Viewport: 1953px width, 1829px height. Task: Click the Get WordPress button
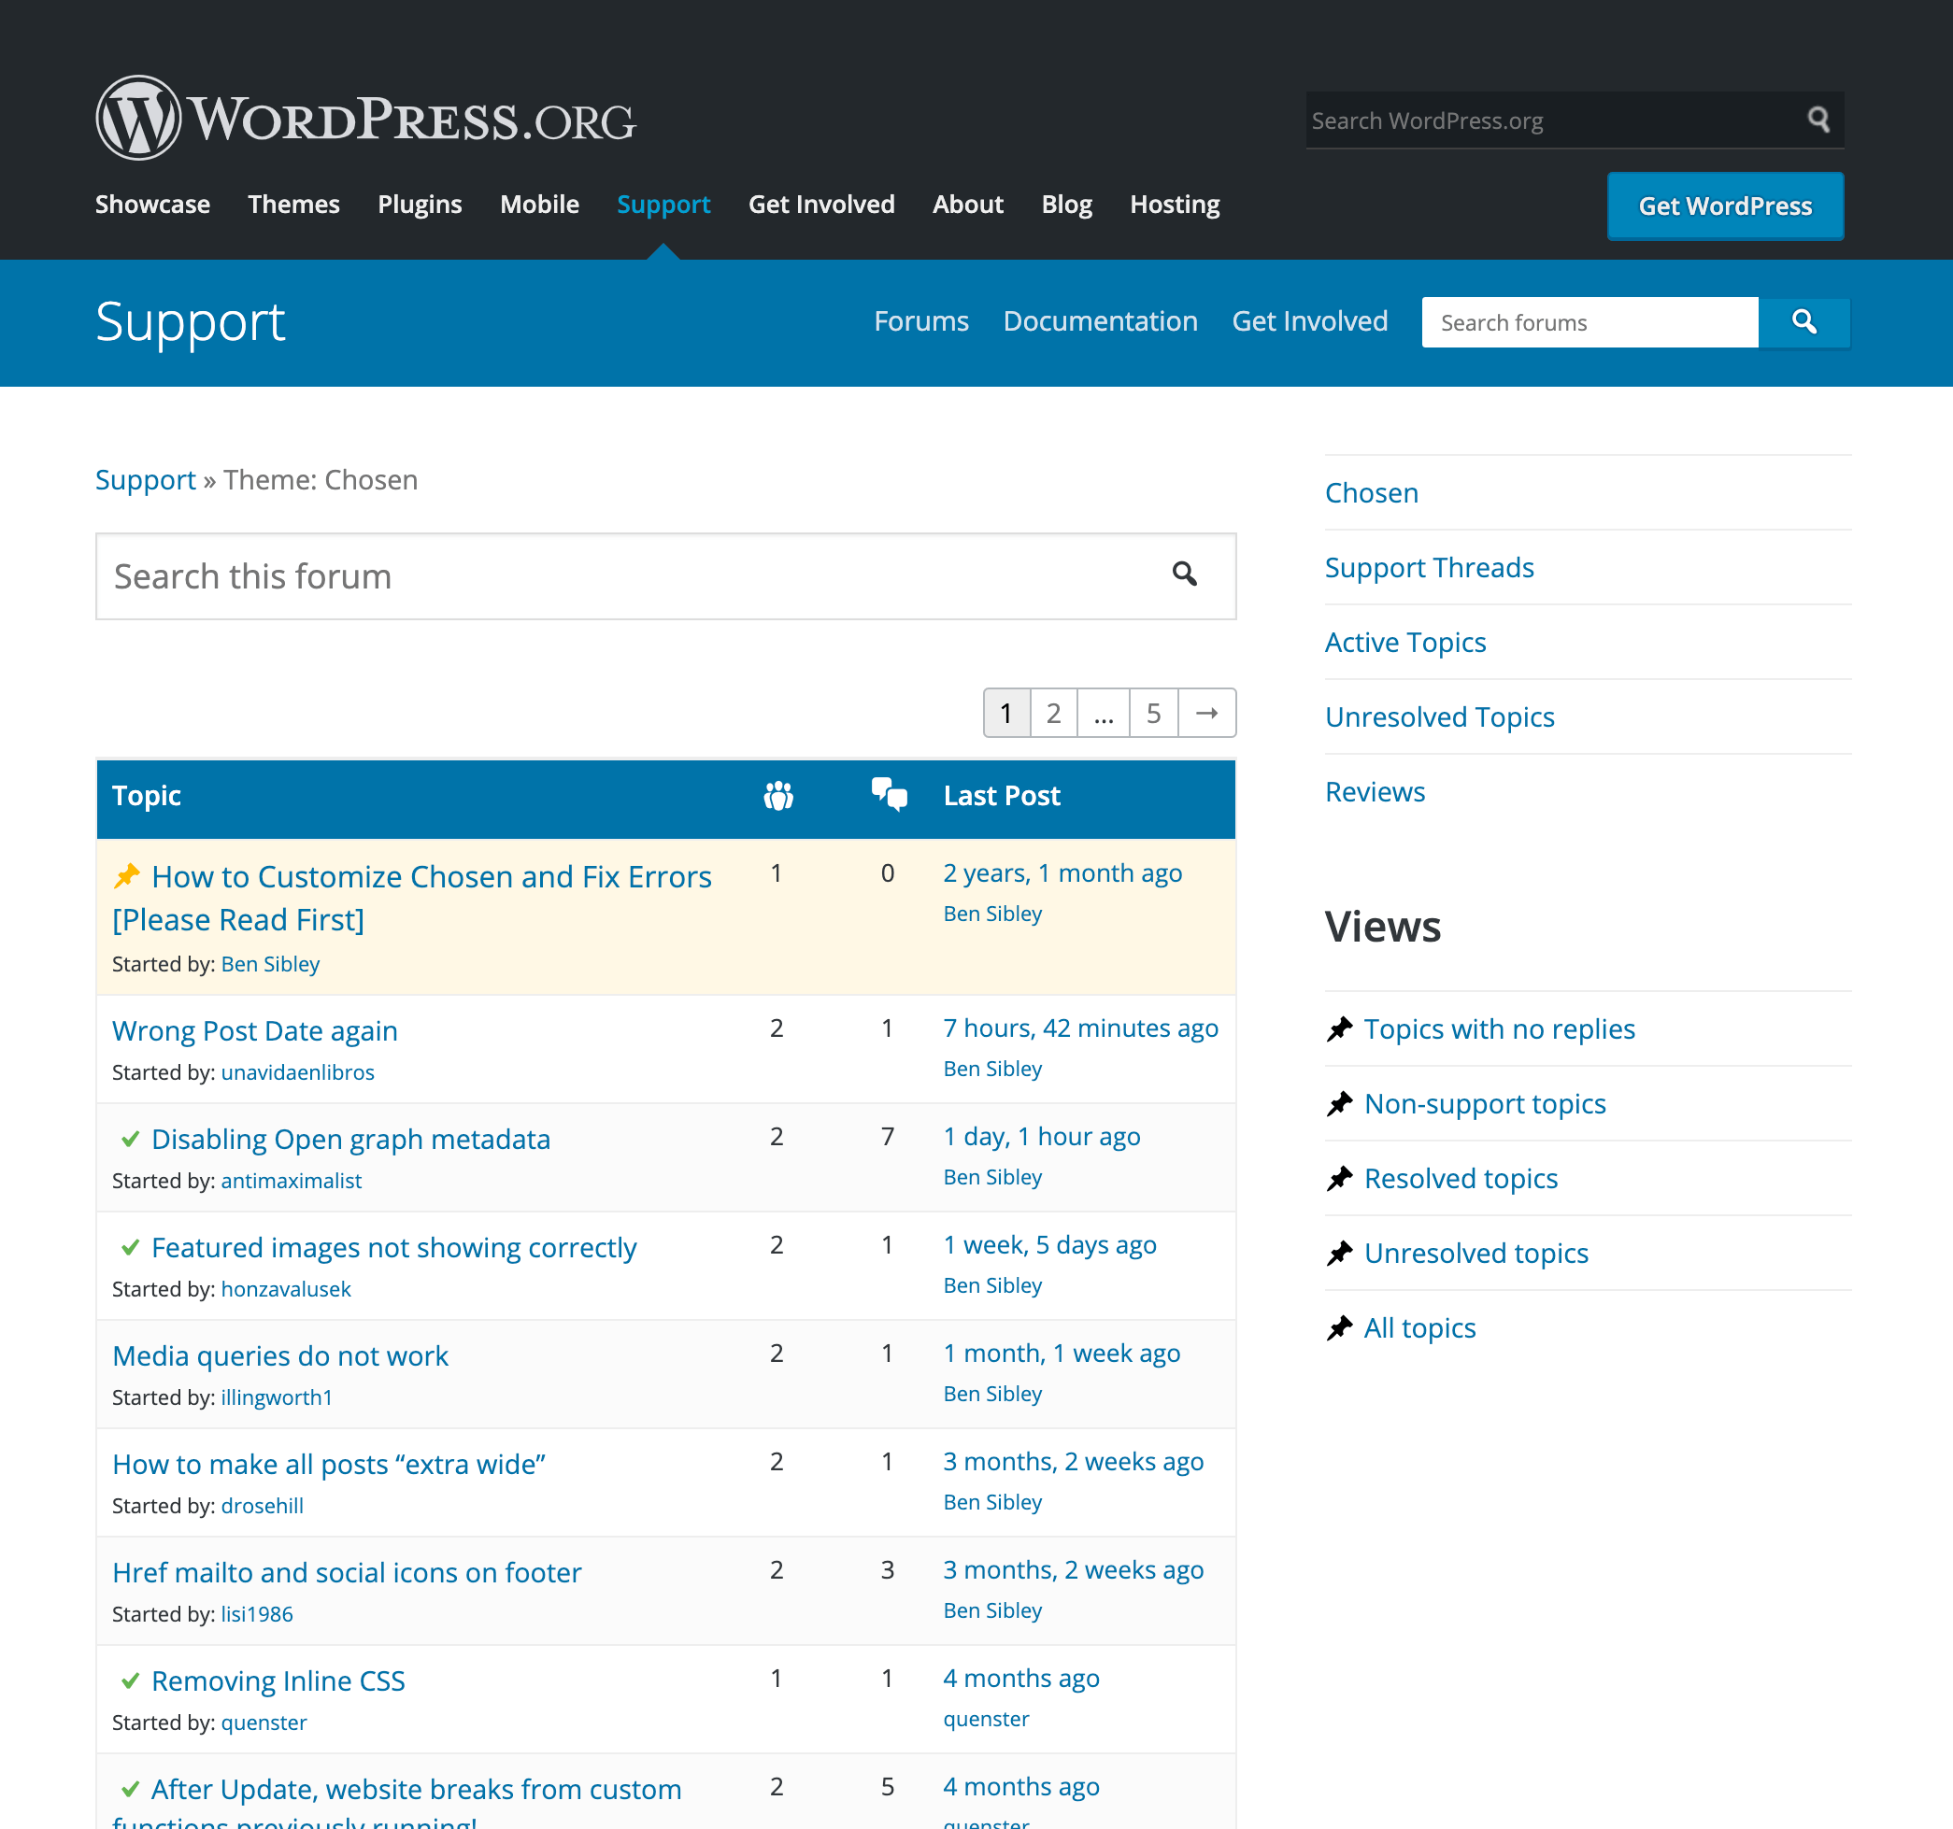pos(1724,206)
